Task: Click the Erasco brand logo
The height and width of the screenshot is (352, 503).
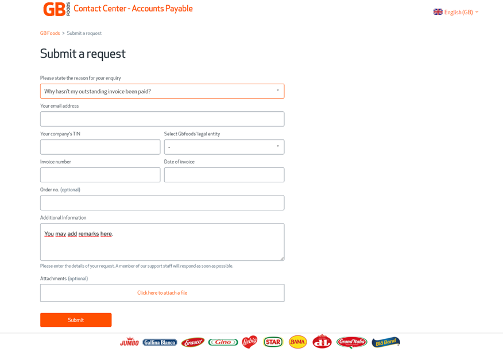Action: (x=193, y=342)
